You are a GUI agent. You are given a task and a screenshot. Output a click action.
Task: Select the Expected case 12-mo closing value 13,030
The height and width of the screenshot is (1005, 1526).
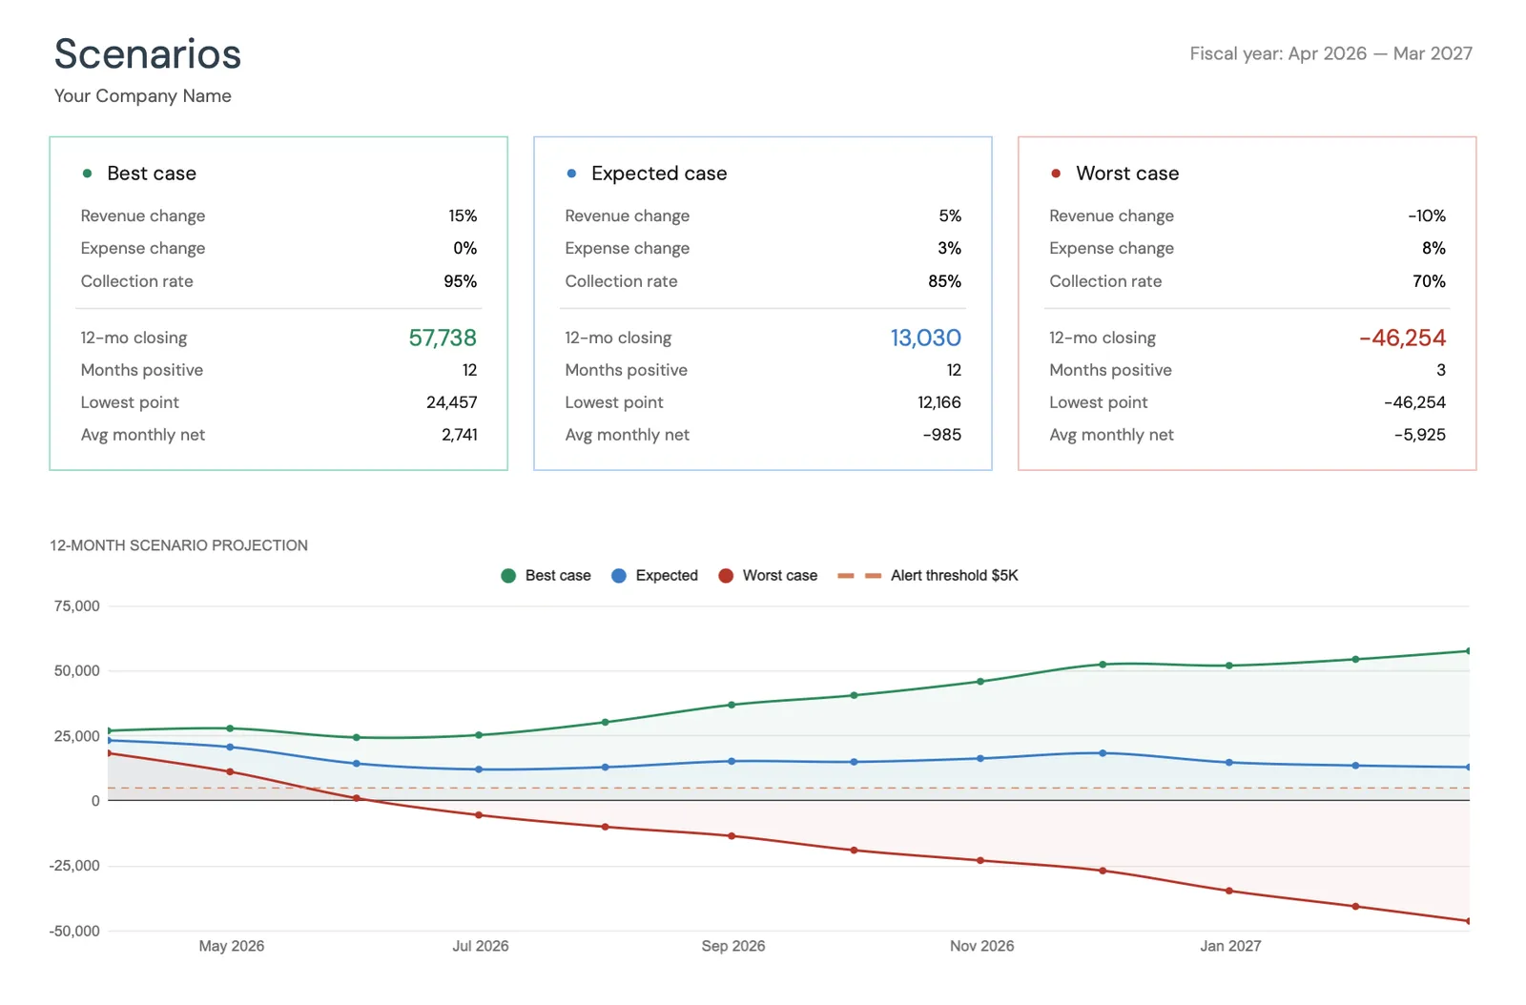[x=925, y=338]
